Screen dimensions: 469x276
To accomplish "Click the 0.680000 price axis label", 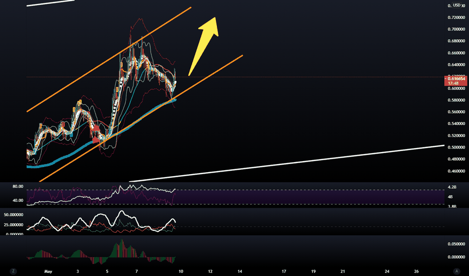I will click(x=456, y=41).
